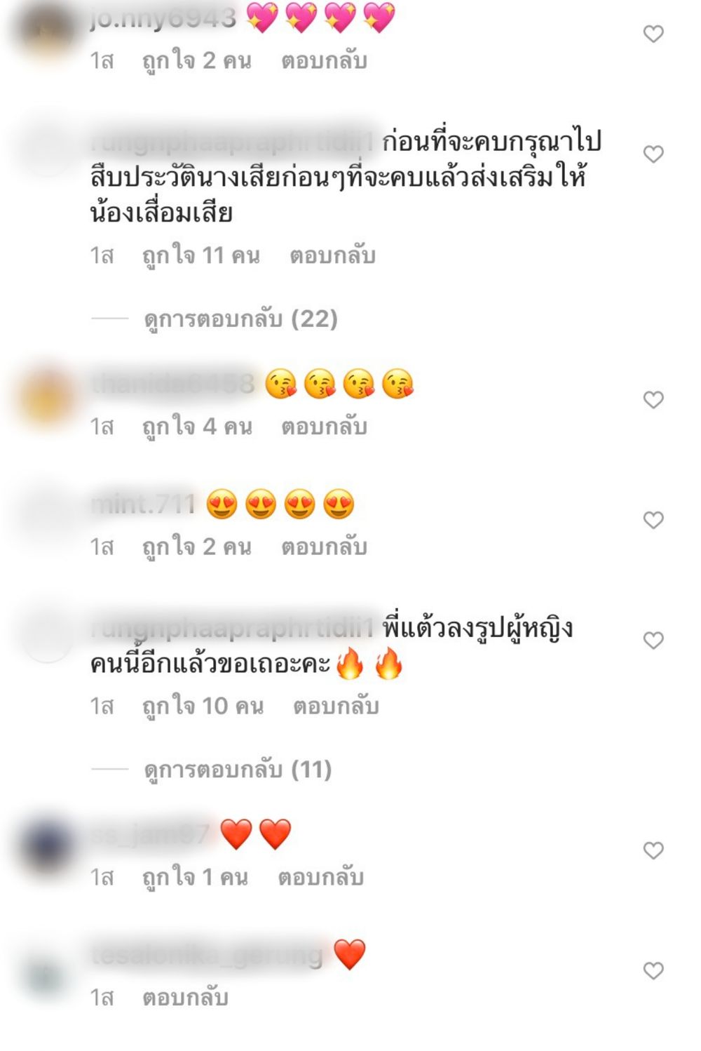Expand the 11 replies thread
This screenshot has height=1051, width=701.
pyautogui.click(x=238, y=770)
